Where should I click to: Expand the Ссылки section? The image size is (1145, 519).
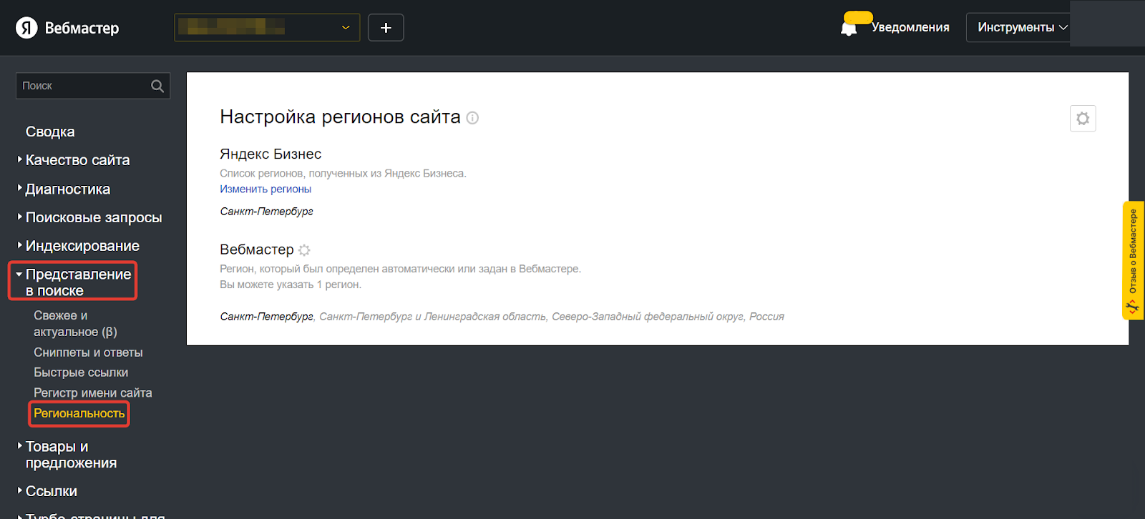(51, 491)
